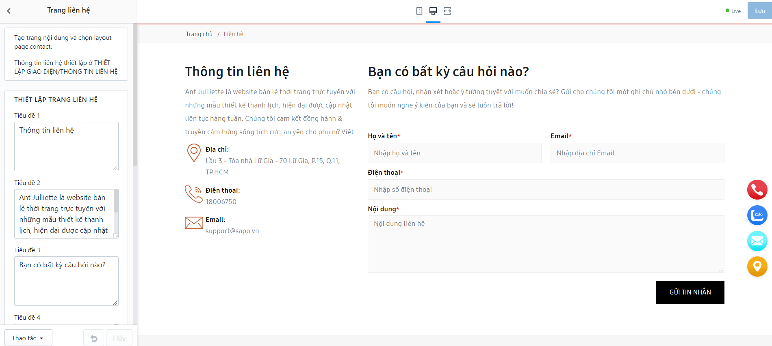Click the phone icon beside Điện thoại
This screenshot has width=772, height=346.
pos(194,193)
